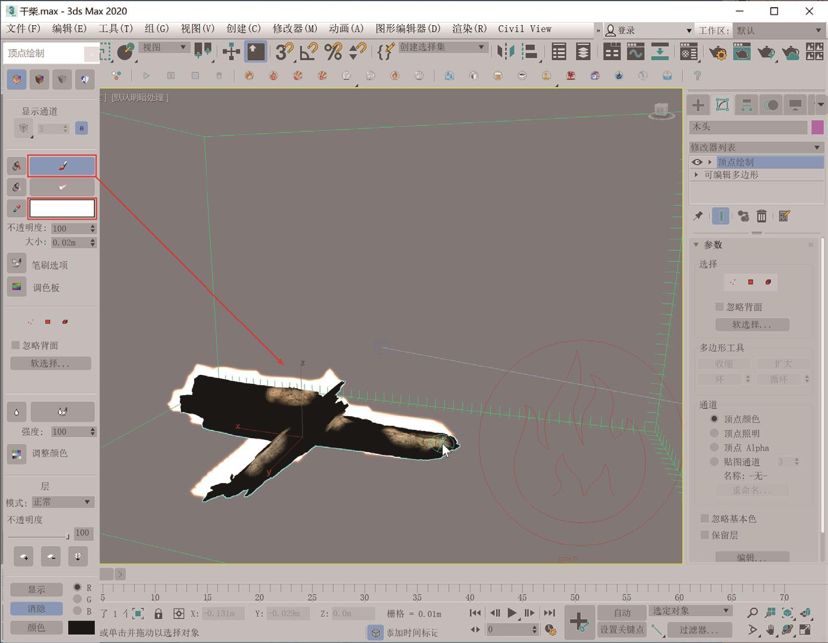Click the vertex paint brush icon
Viewport: 828px width, 643px height.
(x=62, y=166)
